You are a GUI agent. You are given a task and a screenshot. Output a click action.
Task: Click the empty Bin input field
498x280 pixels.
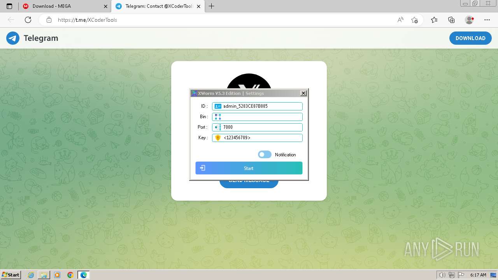(257, 117)
